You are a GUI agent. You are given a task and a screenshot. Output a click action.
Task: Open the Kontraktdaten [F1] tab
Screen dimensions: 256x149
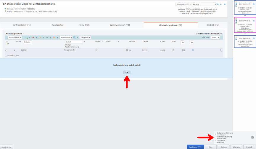click(21, 25)
